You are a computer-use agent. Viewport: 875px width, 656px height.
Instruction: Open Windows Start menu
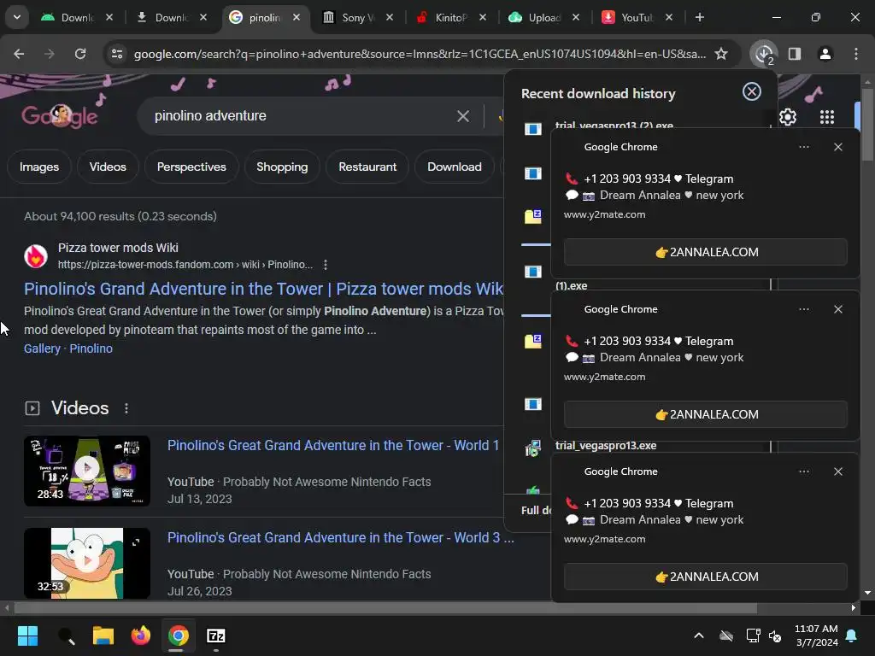(x=27, y=635)
